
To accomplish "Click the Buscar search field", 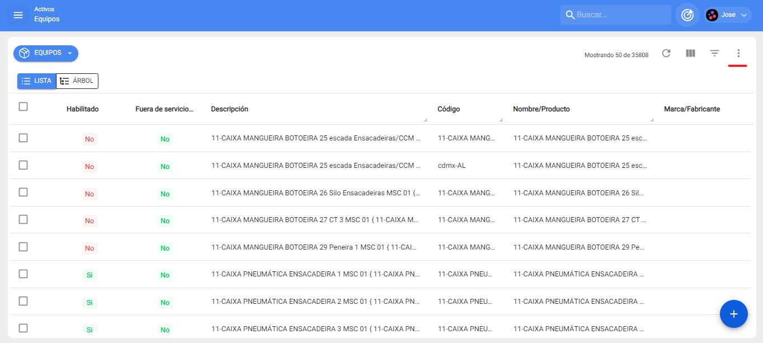I will coord(621,15).
